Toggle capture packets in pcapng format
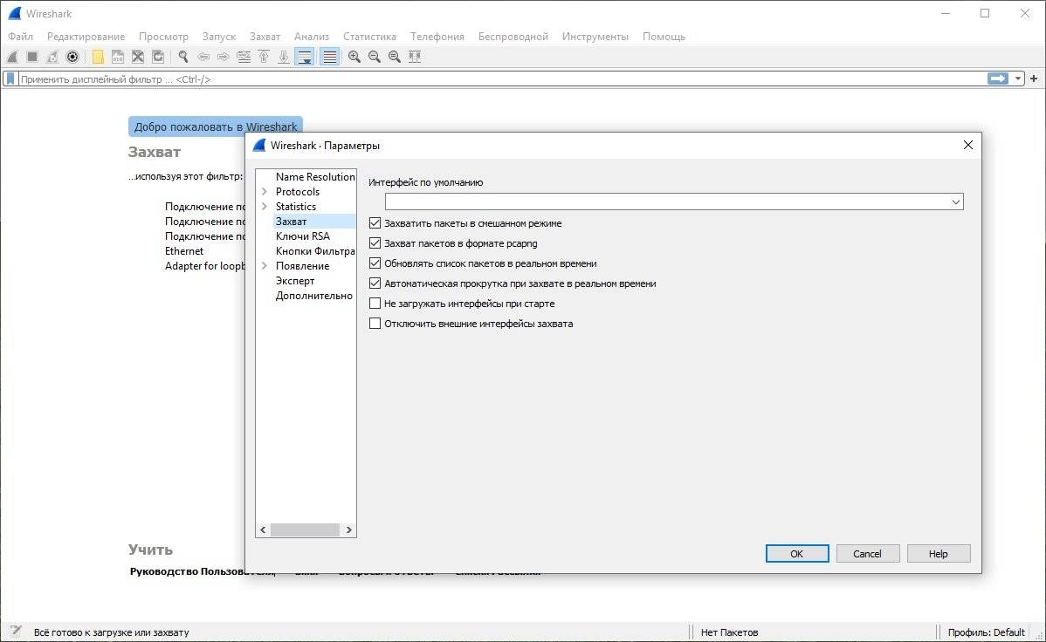 click(375, 243)
